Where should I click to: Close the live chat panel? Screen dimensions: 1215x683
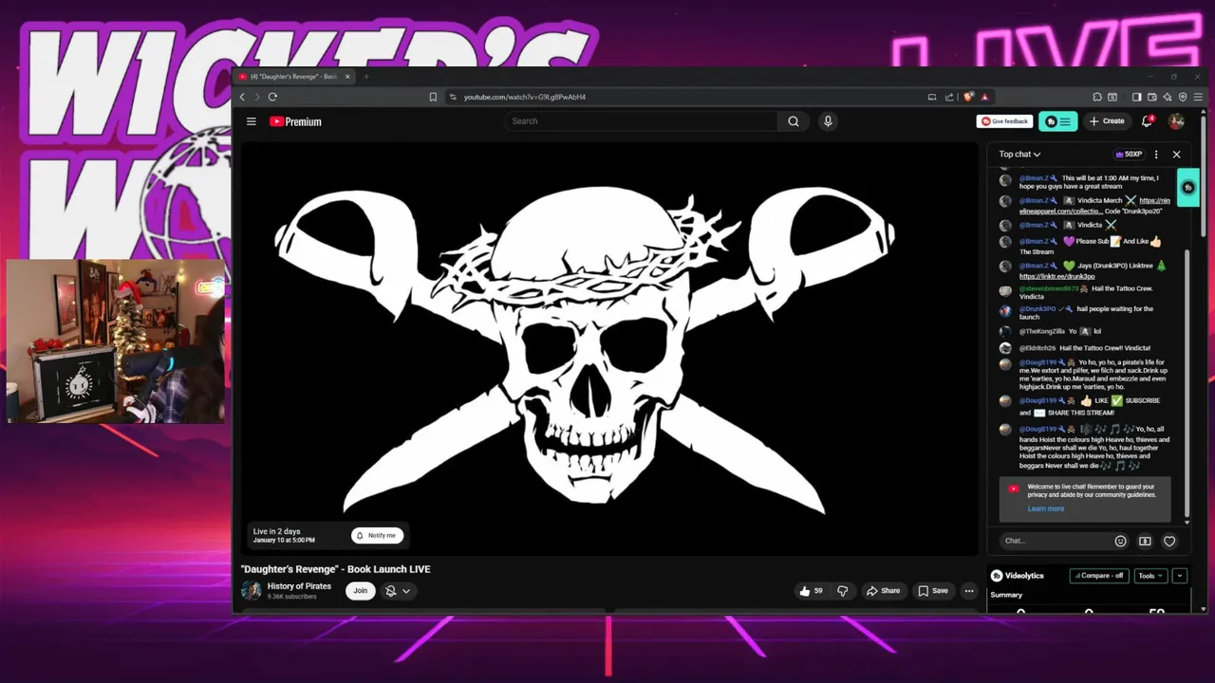point(1176,154)
